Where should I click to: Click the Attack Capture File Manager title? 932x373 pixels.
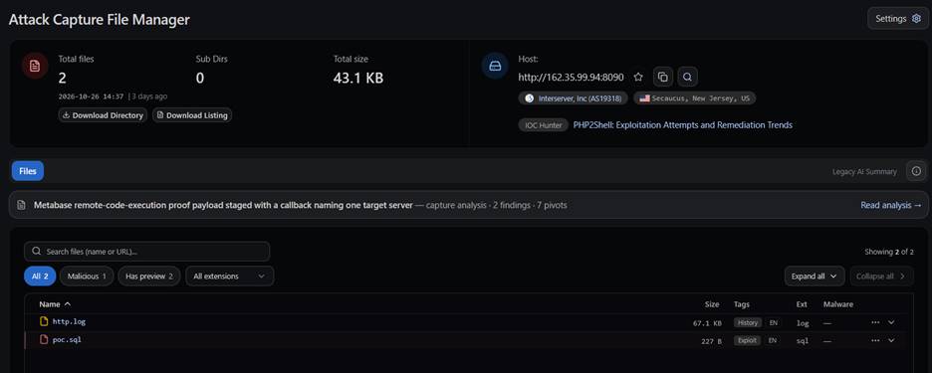pos(100,19)
